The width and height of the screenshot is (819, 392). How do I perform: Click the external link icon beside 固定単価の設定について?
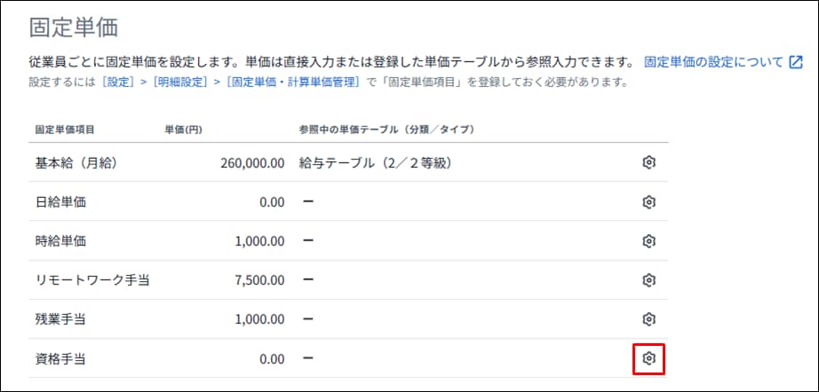[795, 62]
